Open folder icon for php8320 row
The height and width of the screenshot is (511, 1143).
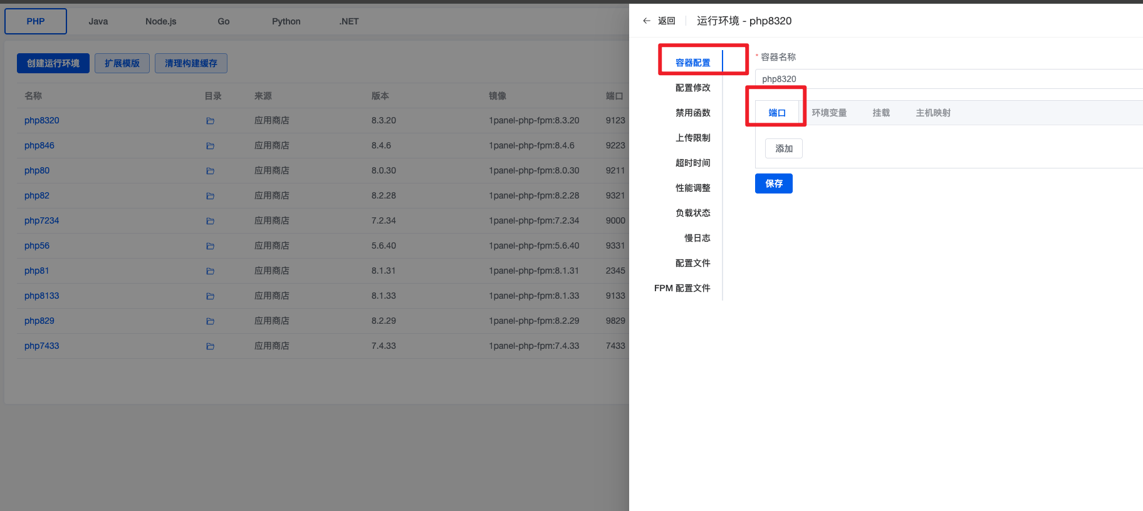210,121
